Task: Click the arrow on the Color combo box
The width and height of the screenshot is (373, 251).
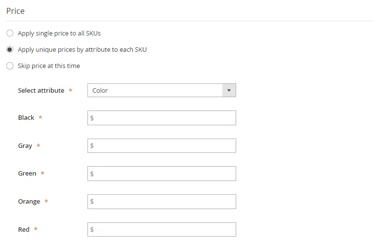Action: tap(228, 90)
